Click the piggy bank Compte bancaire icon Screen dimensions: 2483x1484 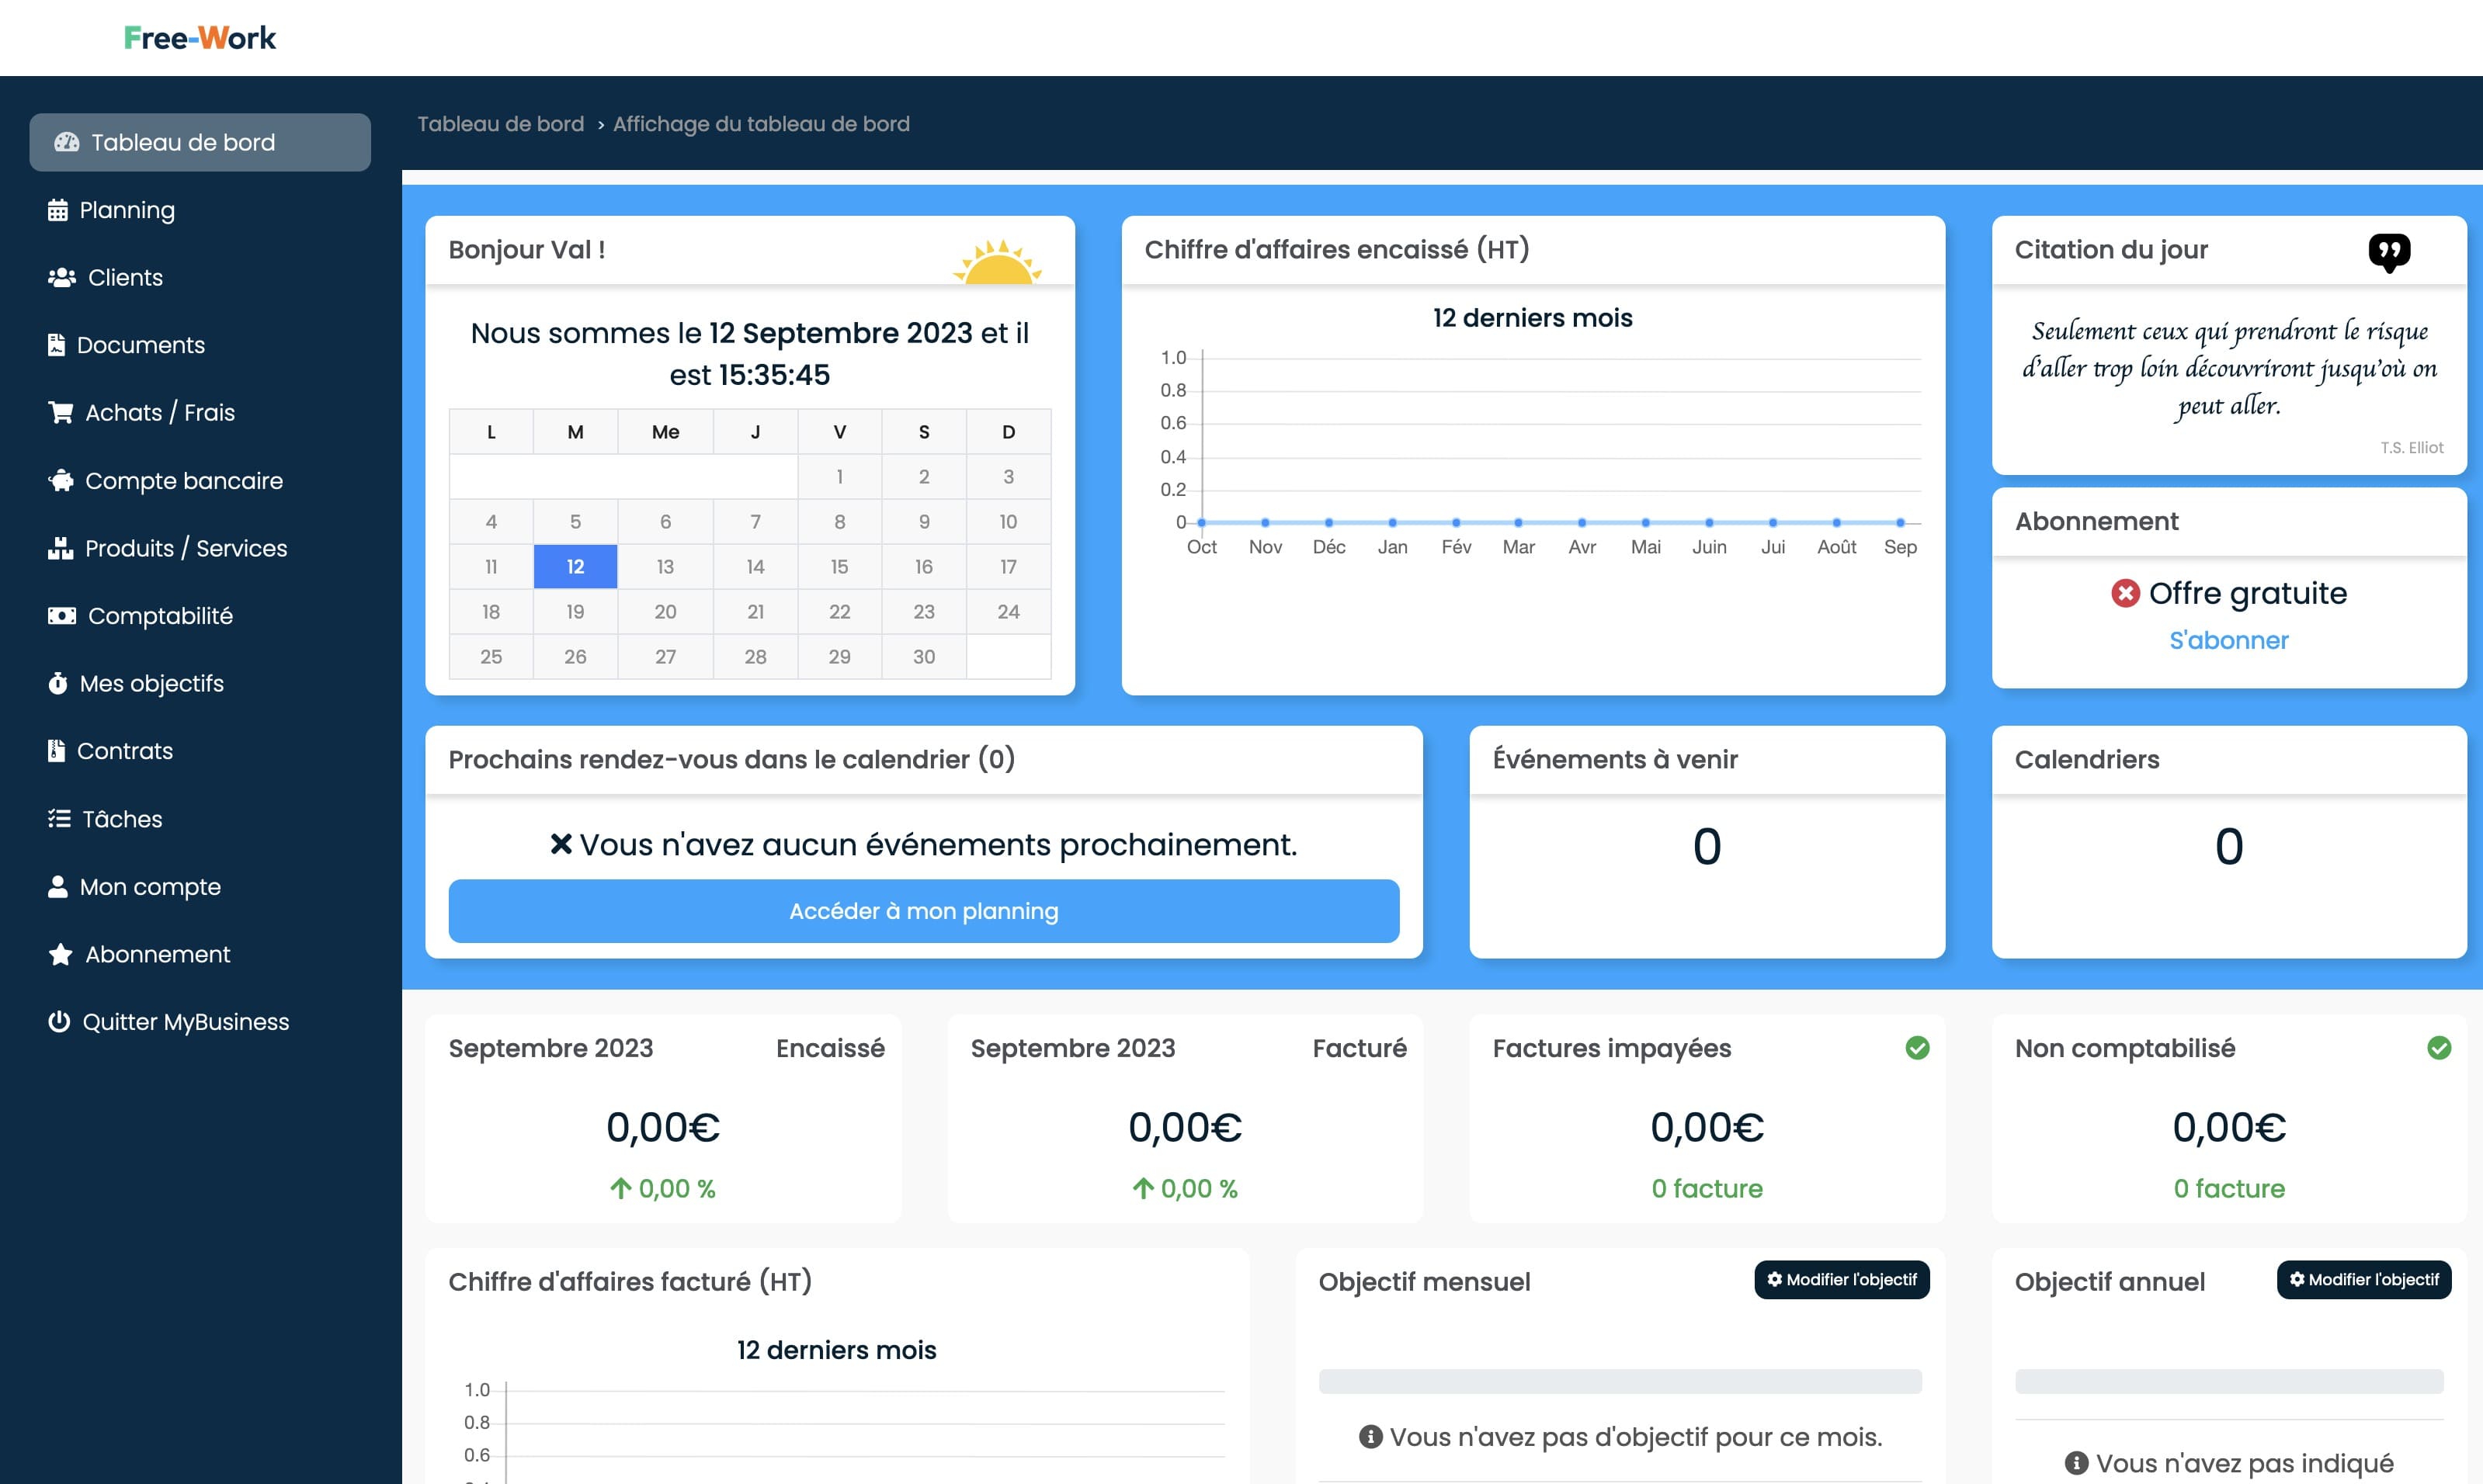pyautogui.click(x=61, y=481)
